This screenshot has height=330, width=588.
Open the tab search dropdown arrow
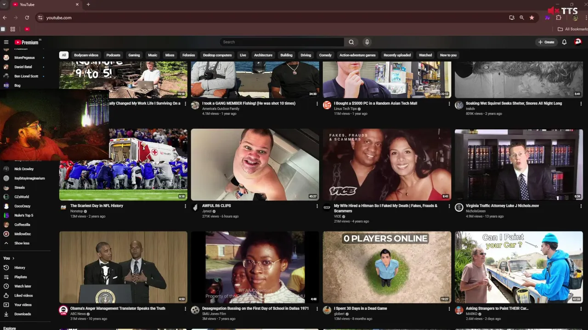pos(4,5)
